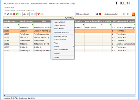Open the Ohje menu
This screenshot has width=139, height=100.
(x=73, y=3)
